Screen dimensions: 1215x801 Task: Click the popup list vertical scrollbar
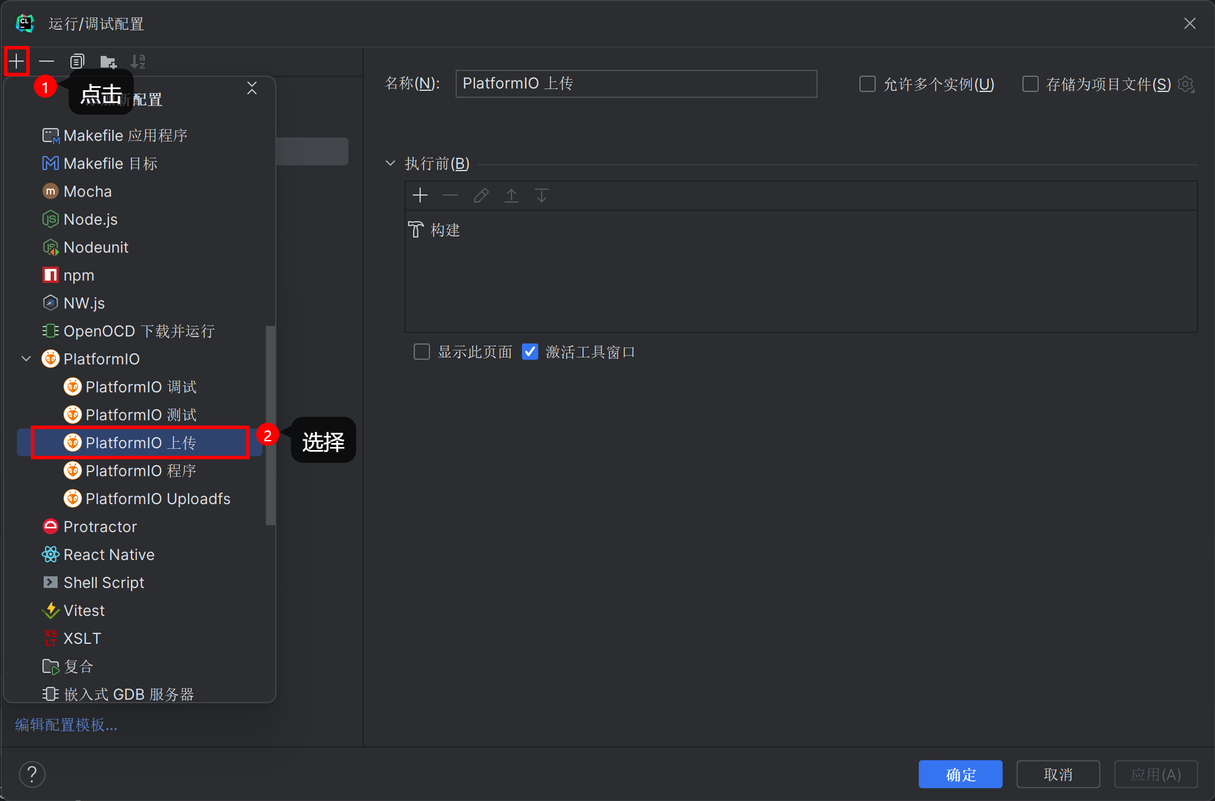click(x=270, y=425)
